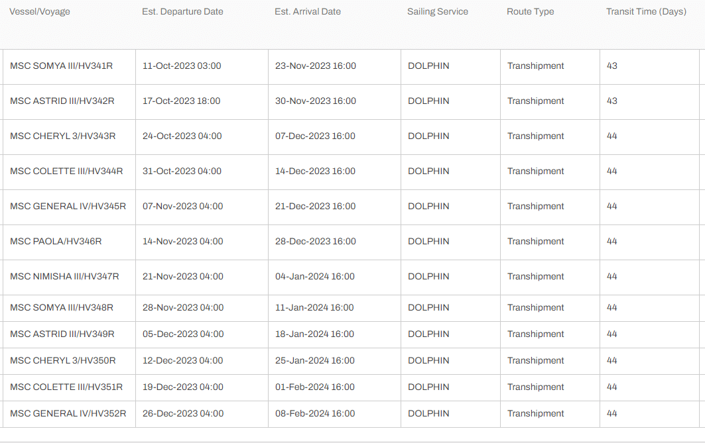Sort by Est. Departure Date header

[182, 12]
